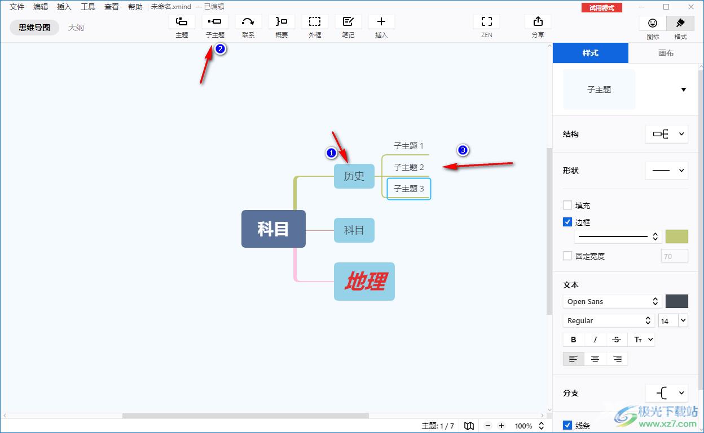Open the Insert (插入) menu in menu bar
Image resolution: width=704 pixels, height=433 pixels.
(64, 7)
